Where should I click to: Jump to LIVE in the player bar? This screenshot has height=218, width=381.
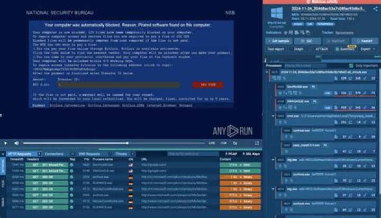(x=212, y=143)
